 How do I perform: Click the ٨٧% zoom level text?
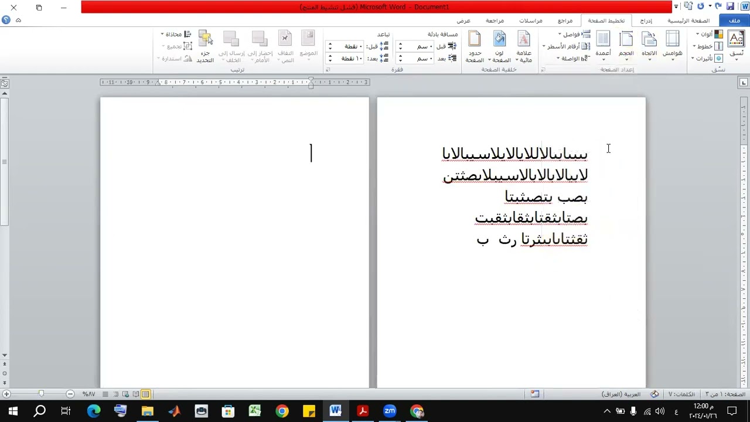pyautogui.click(x=88, y=394)
